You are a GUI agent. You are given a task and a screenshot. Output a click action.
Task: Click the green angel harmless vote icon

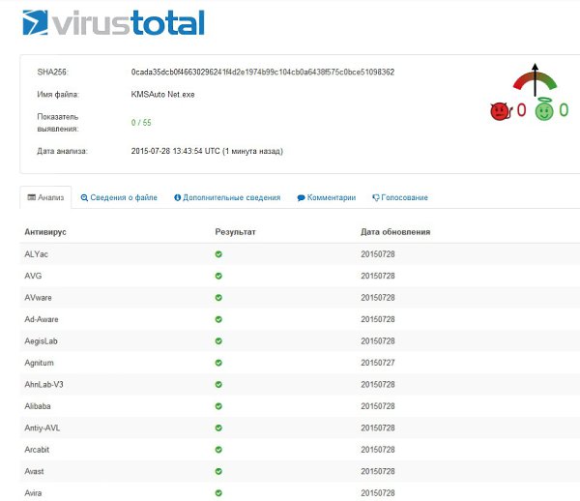[x=544, y=110]
